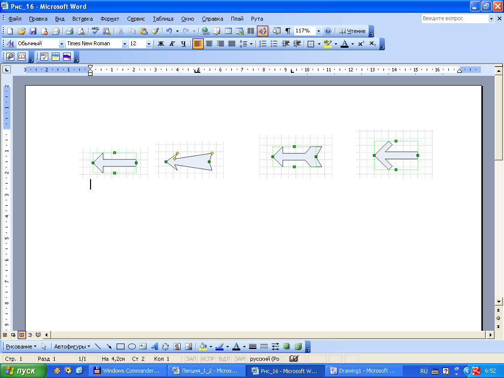Select the Arrow drawing tool
Viewport: 504px width, 378px height.
[x=109, y=346]
